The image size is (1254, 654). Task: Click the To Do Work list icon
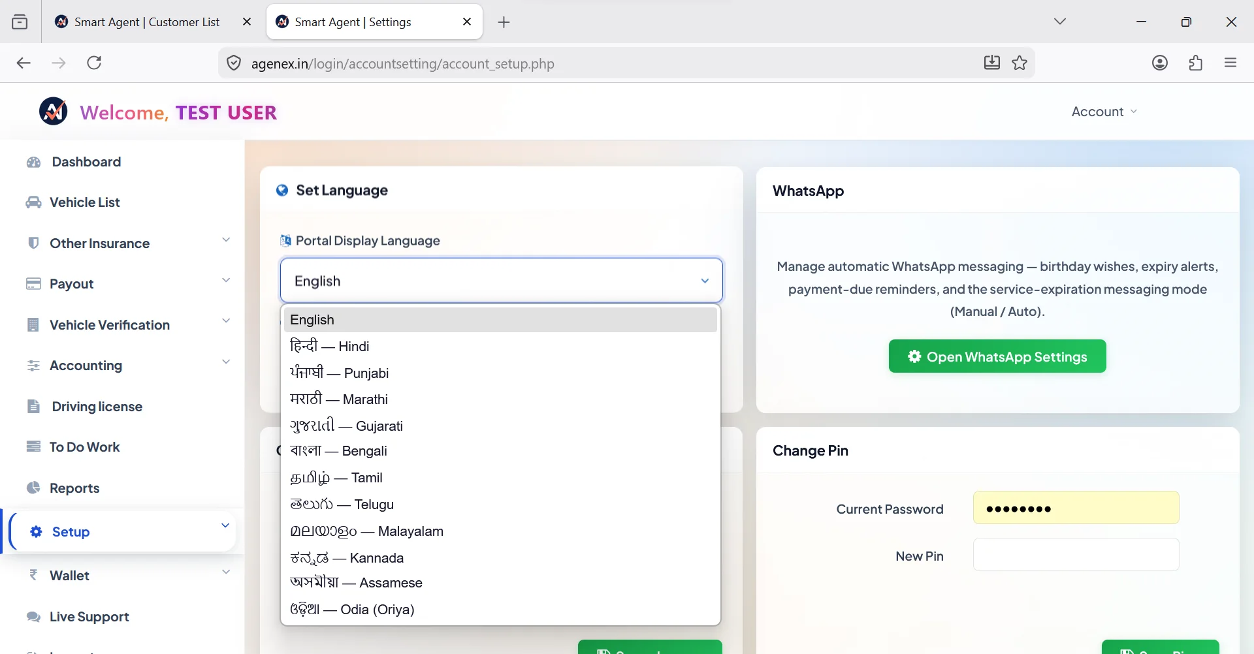click(x=33, y=447)
